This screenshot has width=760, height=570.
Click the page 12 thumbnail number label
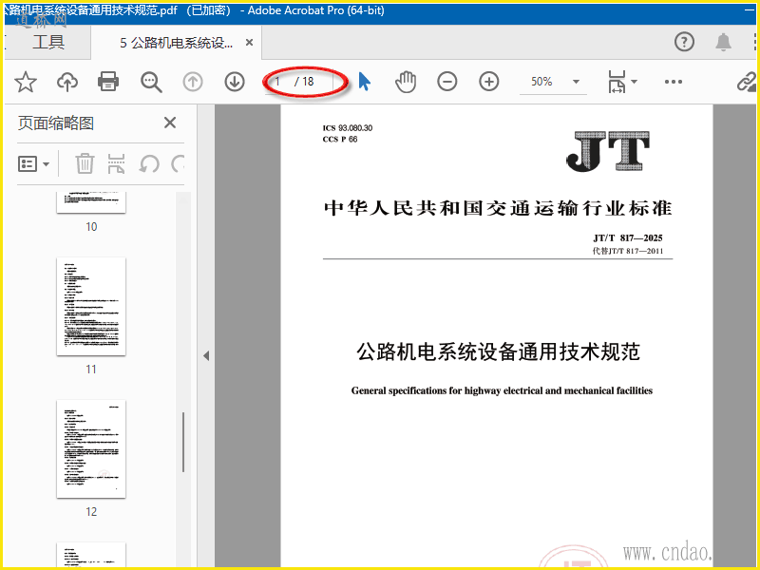click(91, 512)
